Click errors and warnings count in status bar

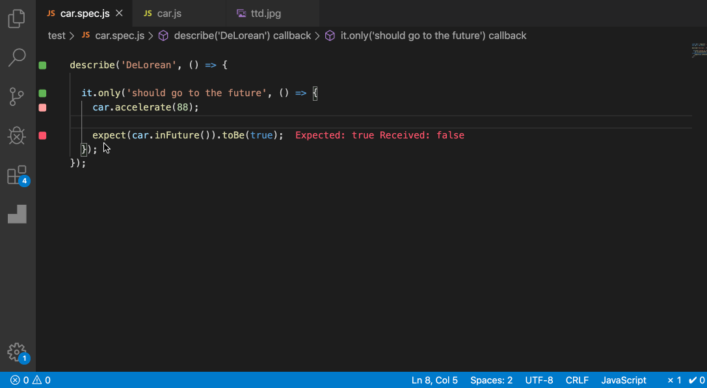coord(30,380)
